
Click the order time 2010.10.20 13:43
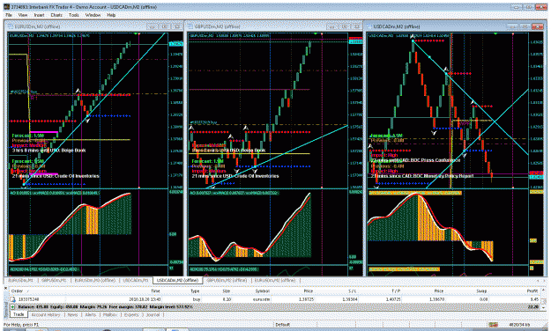(145, 299)
